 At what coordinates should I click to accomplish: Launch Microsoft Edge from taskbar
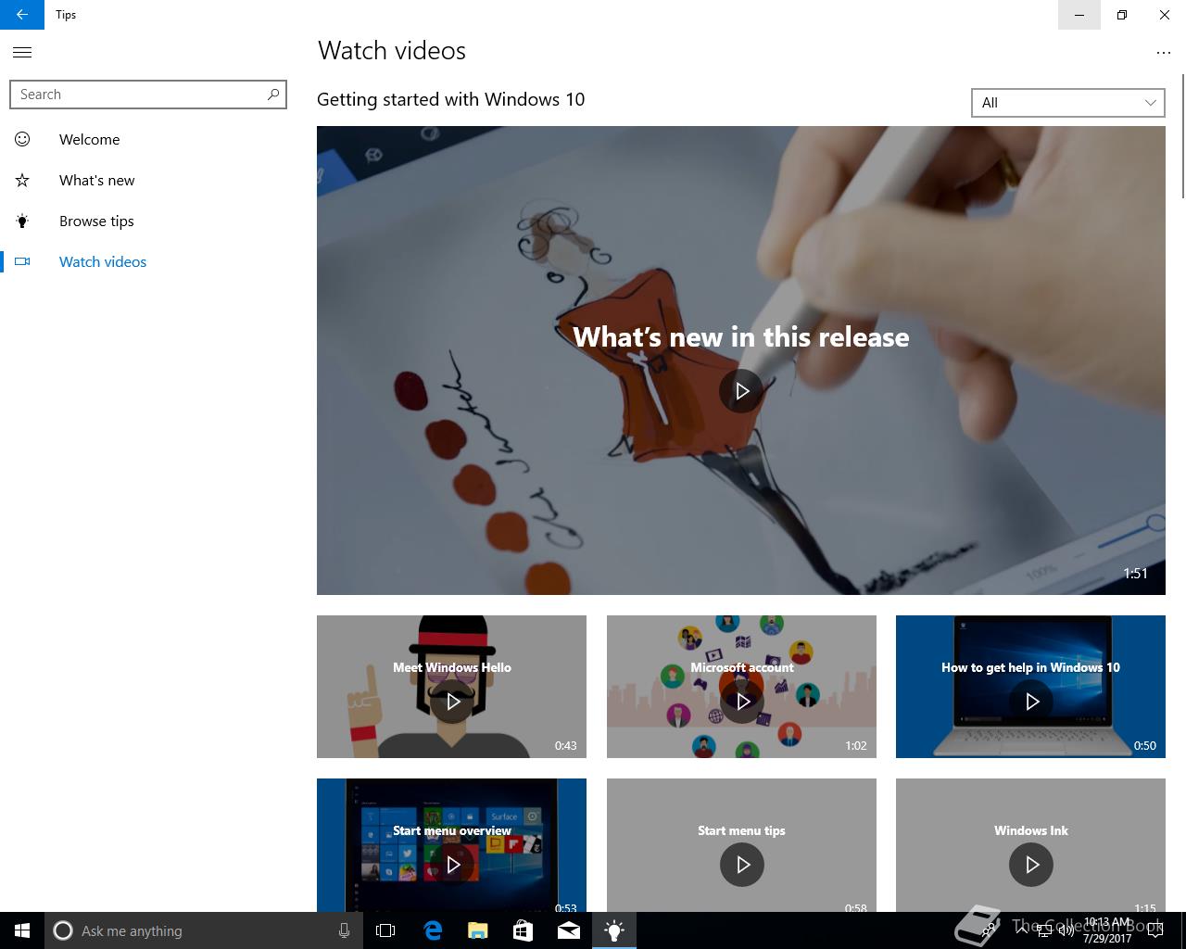click(x=433, y=930)
